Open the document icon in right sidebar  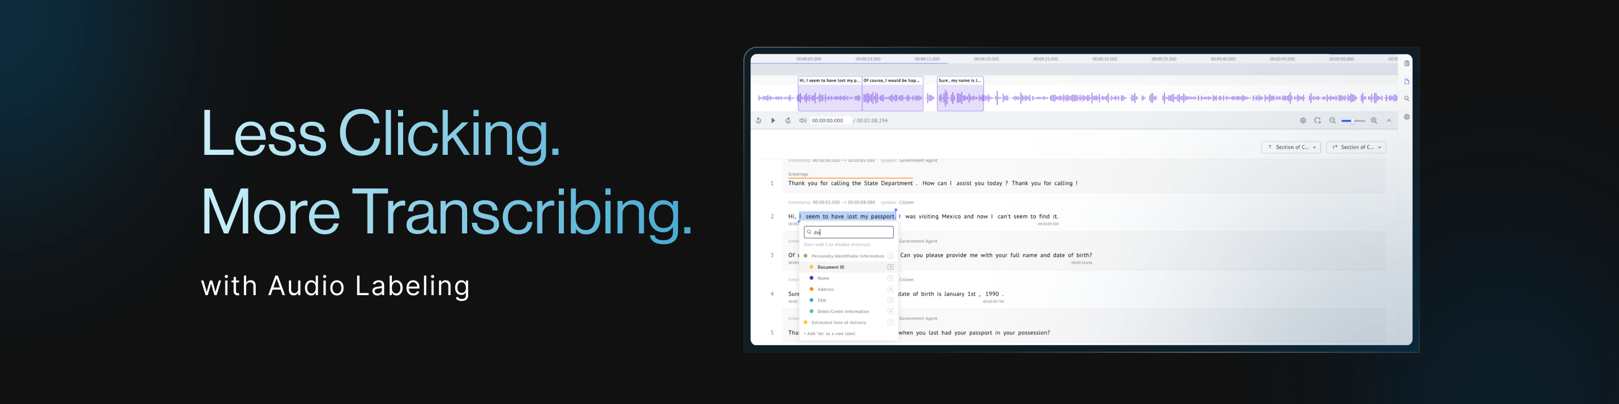coord(1407,81)
